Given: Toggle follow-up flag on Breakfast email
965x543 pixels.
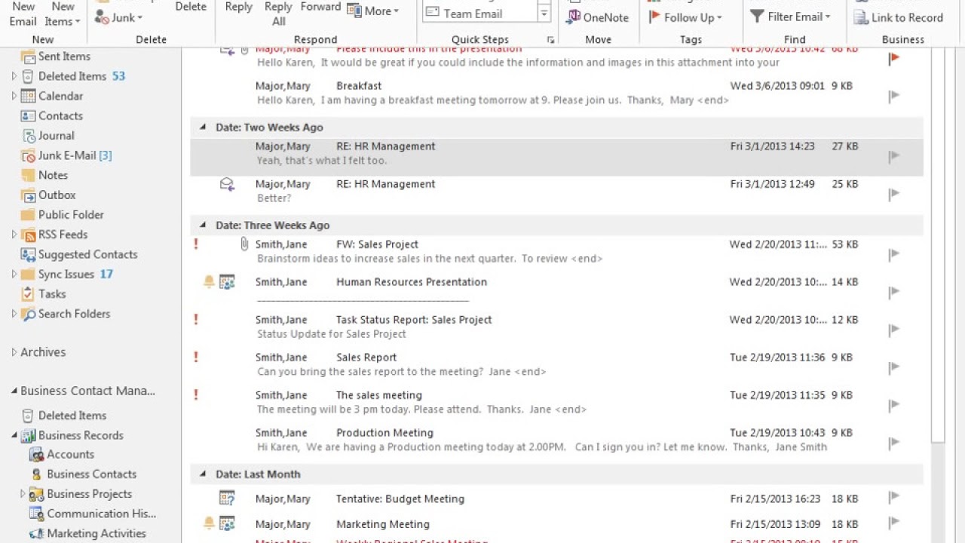Looking at the screenshot, I should [894, 96].
